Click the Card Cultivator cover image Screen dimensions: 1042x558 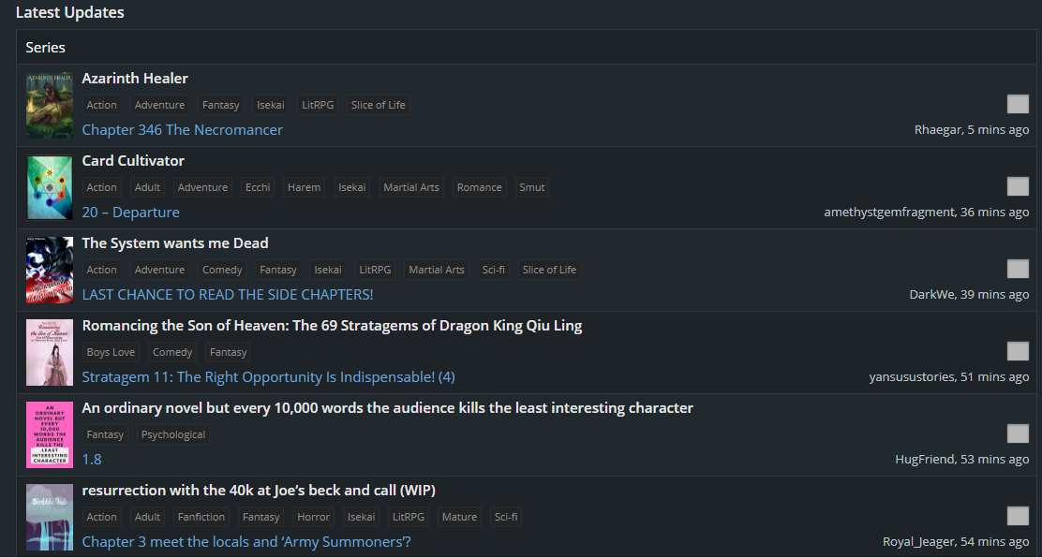[x=50, y=187]
